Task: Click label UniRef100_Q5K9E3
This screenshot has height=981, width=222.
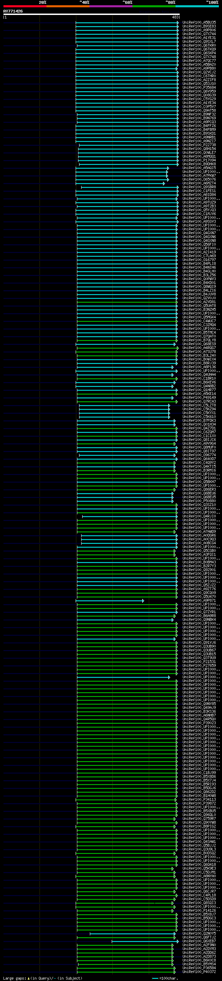Action: (199, 868)
